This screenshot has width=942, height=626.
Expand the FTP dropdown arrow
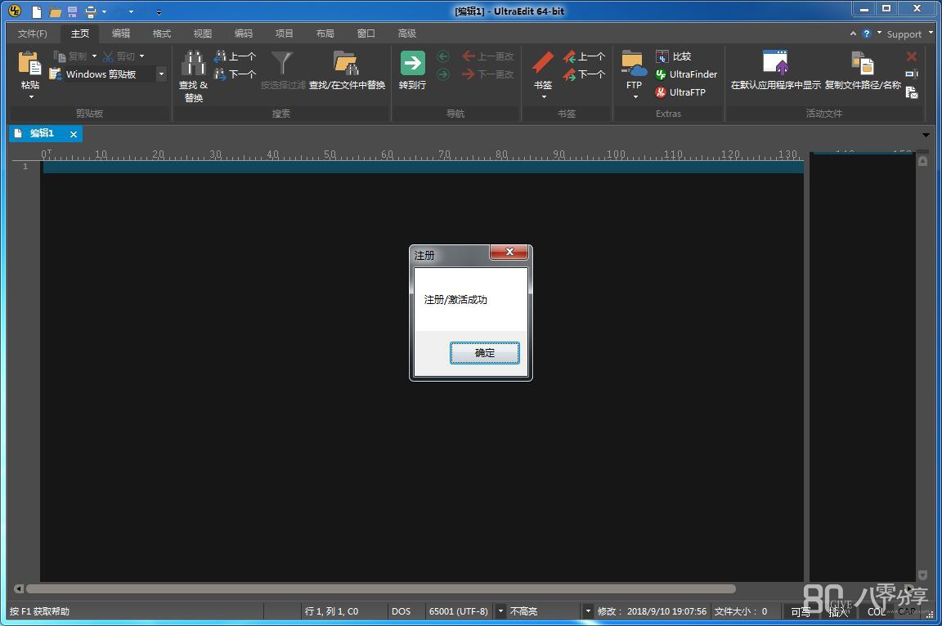pyautogui.click(x=635, y=96)
